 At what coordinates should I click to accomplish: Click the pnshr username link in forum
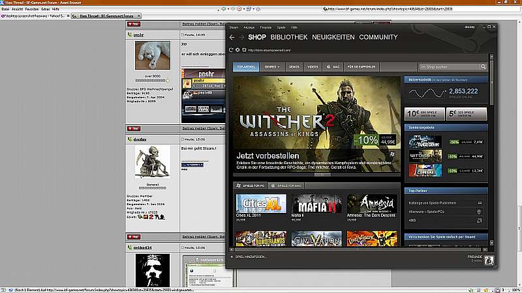(x=138, y=35)
